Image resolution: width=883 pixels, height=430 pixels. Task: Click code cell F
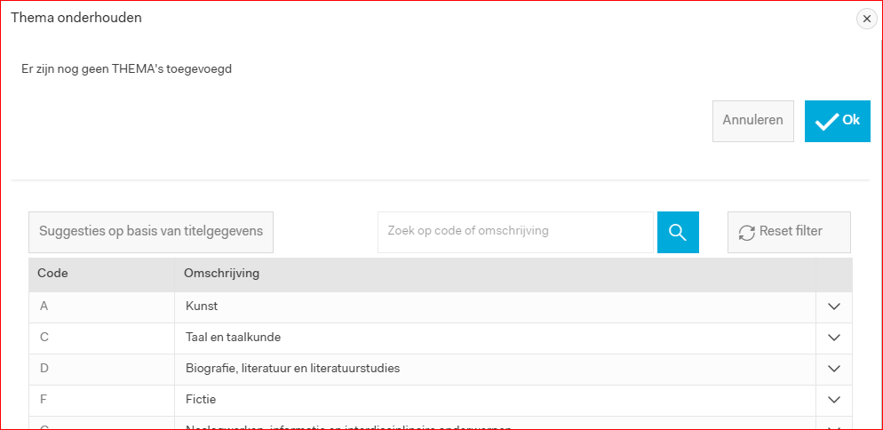point(102,400)
